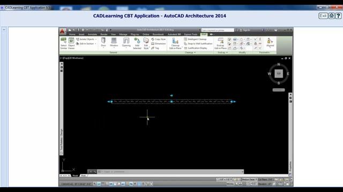Toggle Snap Mode in status bar
Image resolution: width=343 pixels, height=192 pixels.
99,184
